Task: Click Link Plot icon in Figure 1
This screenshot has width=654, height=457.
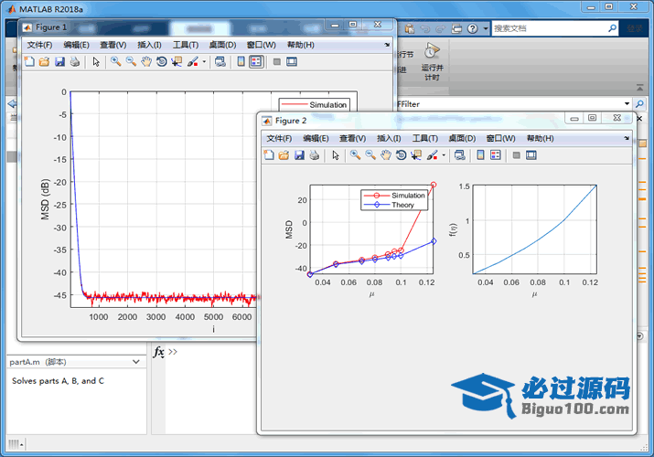Action: (220, 61)
